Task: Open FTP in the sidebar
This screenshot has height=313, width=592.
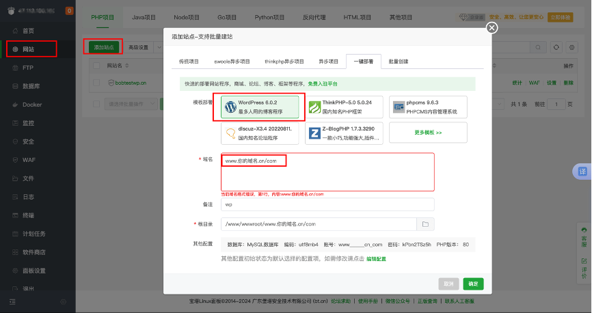Action: click(x=28, y=68)
